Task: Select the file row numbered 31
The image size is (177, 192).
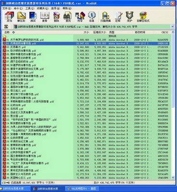Action: coord(86,149)
